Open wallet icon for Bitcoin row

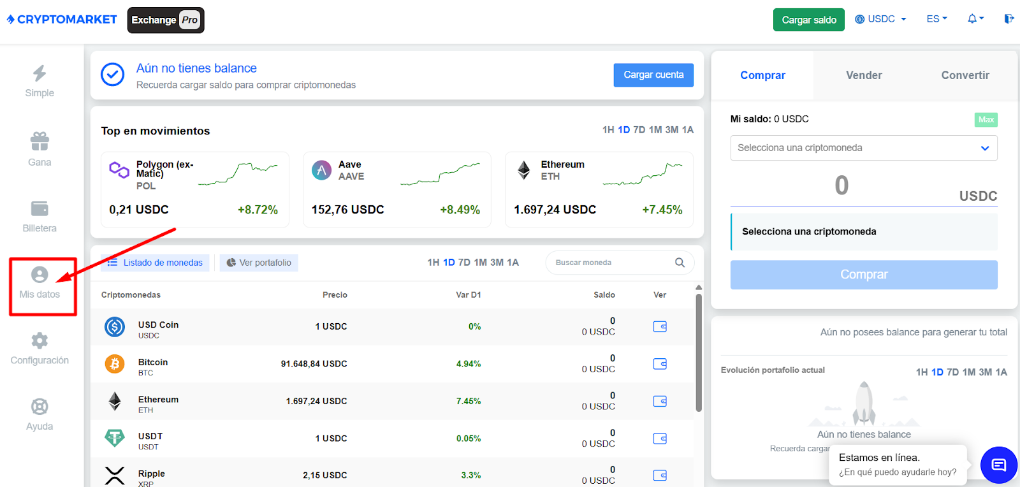tap(660, 364)
